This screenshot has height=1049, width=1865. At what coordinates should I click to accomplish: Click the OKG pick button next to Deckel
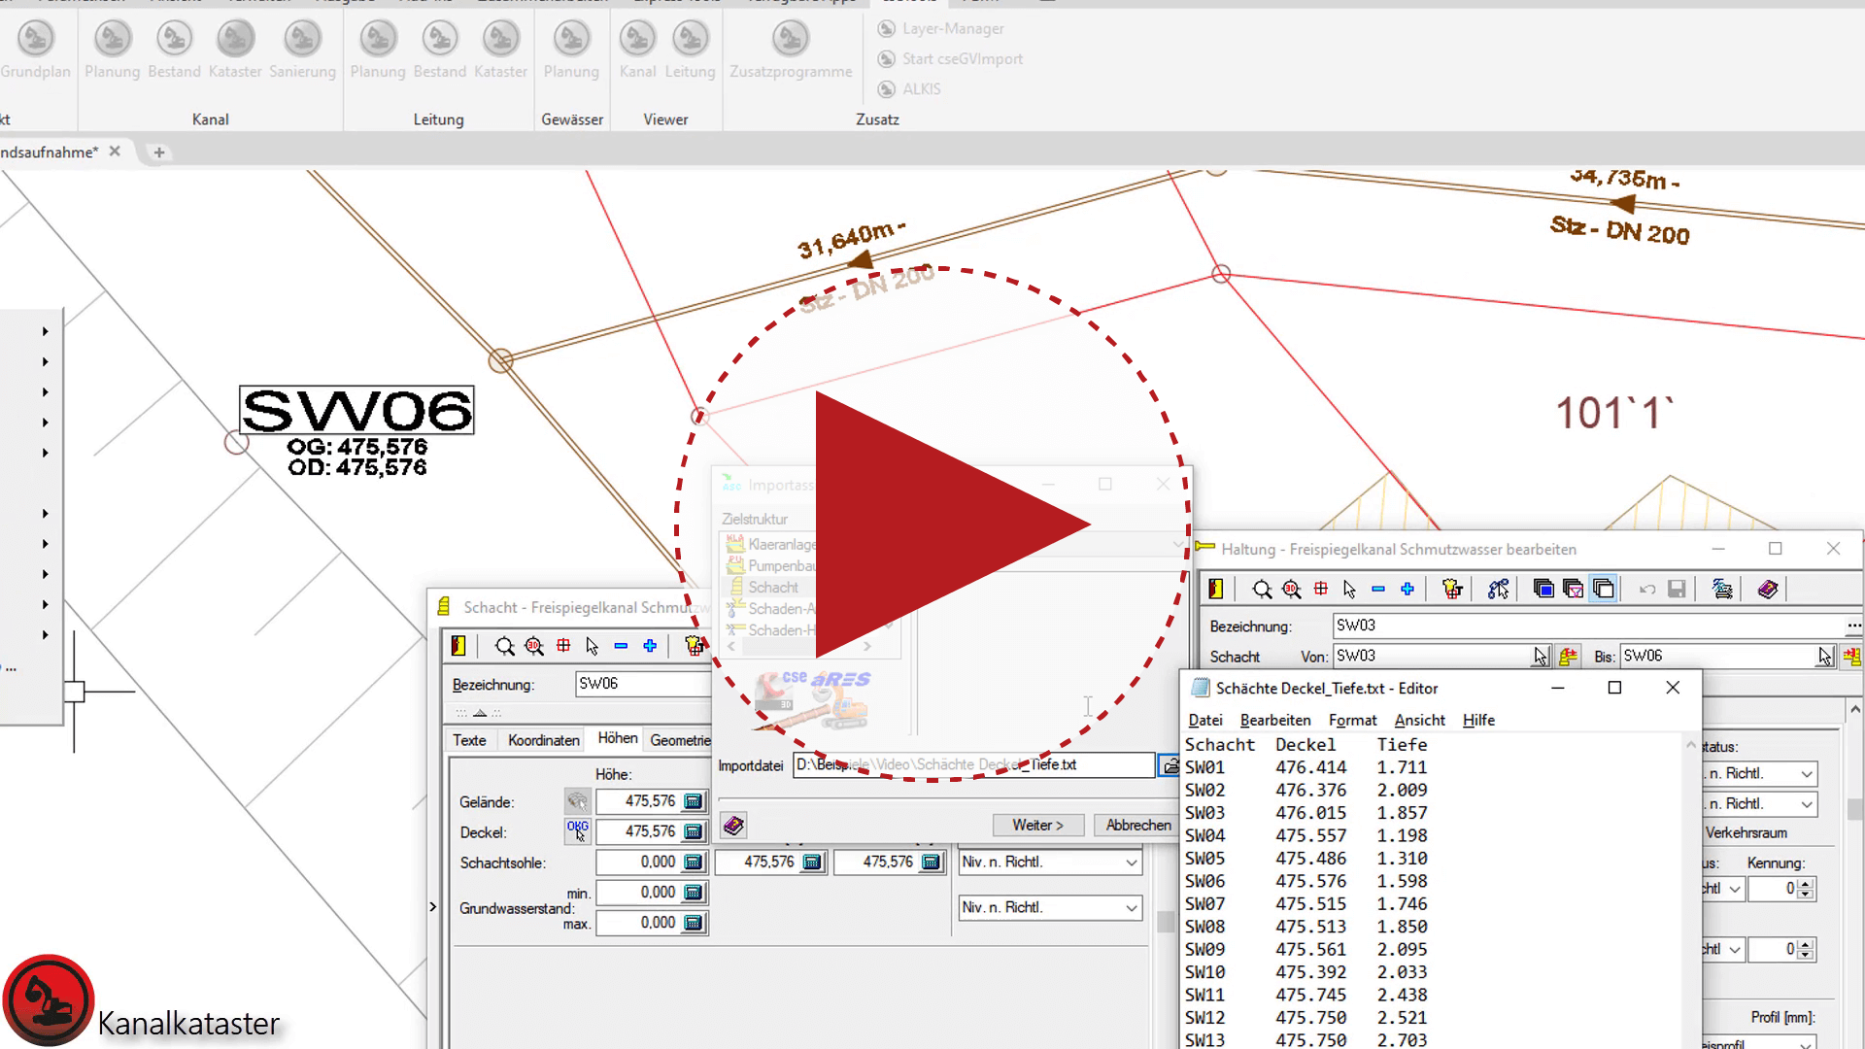click(577, 830)
